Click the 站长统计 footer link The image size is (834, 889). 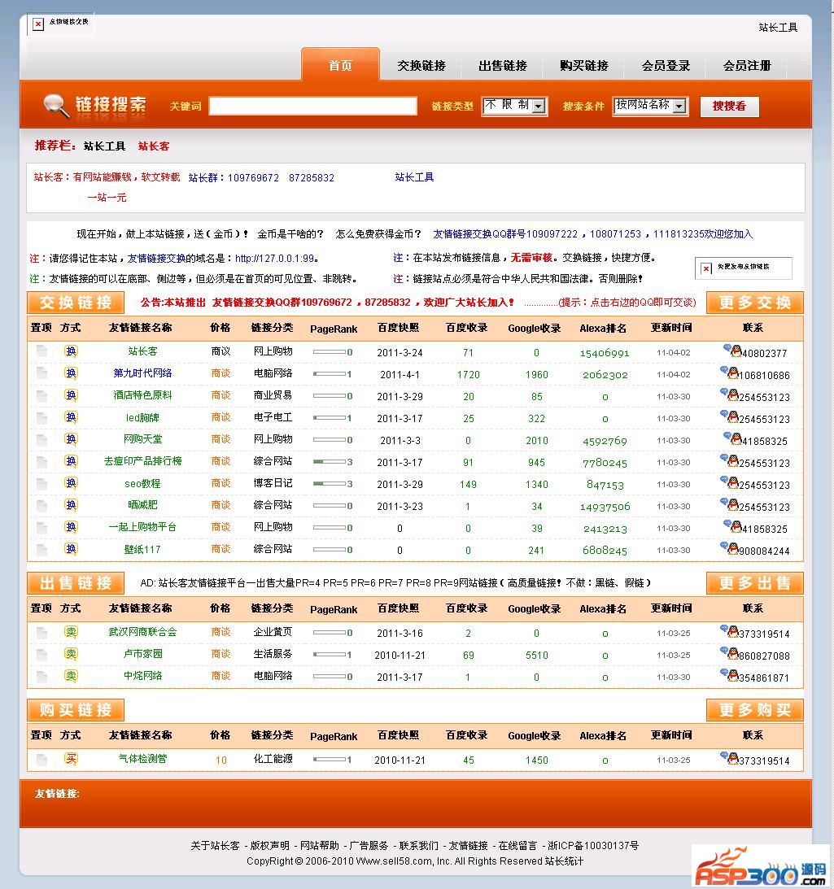pos(564,861)
